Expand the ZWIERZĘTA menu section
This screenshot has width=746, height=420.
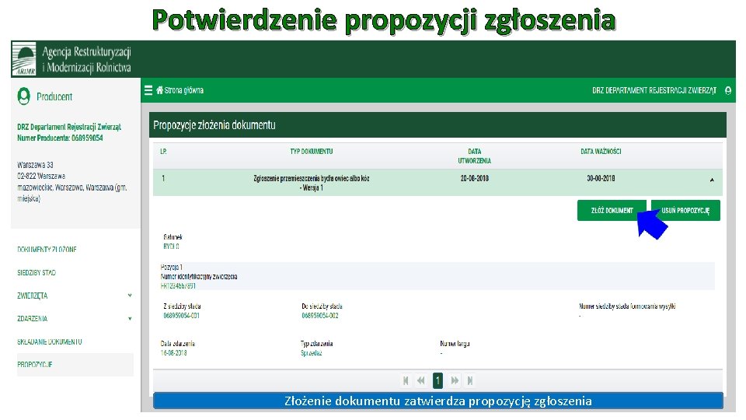click(130, 296)
